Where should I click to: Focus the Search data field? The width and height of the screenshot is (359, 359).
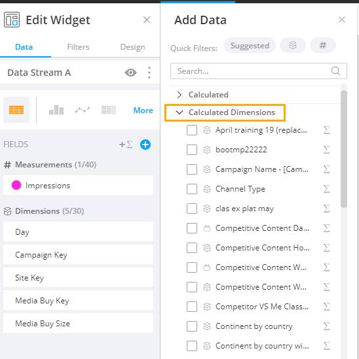click(259, 71)
